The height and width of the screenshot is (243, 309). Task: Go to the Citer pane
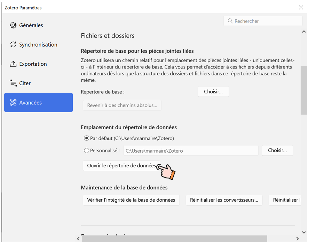tap(38, 83)
